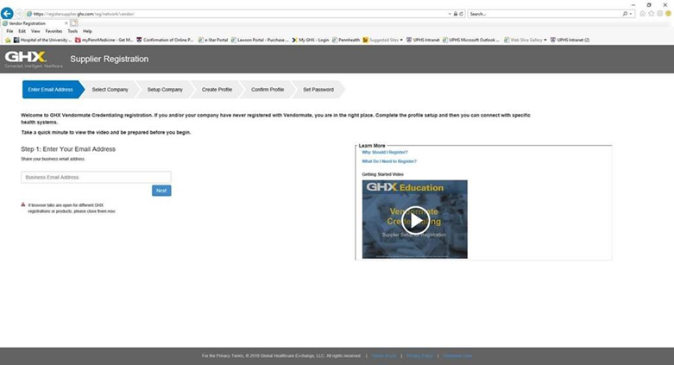This screenshot has width=674, height=365.
Task: Restore down the browser window
Action: point(649,4)
